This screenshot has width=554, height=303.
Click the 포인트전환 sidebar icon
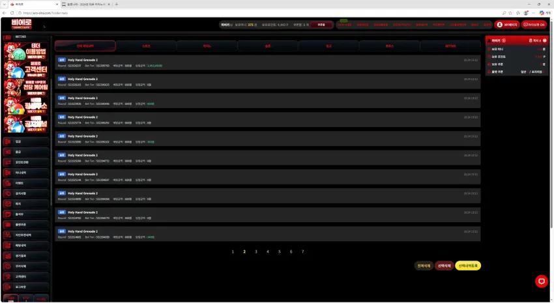point(8,162)
